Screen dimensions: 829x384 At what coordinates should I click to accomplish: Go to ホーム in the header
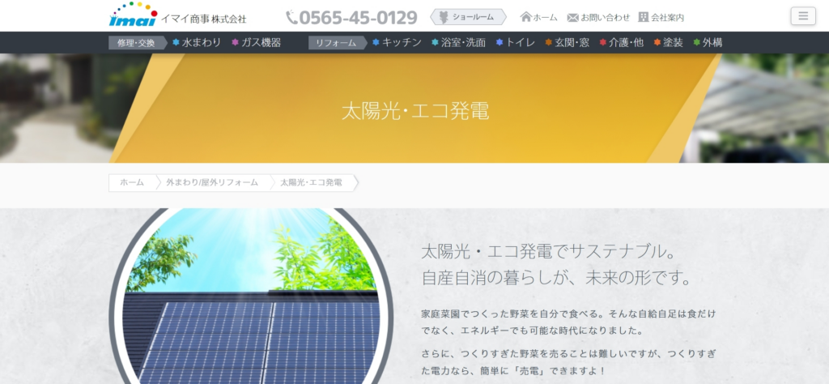coord(545,18)
